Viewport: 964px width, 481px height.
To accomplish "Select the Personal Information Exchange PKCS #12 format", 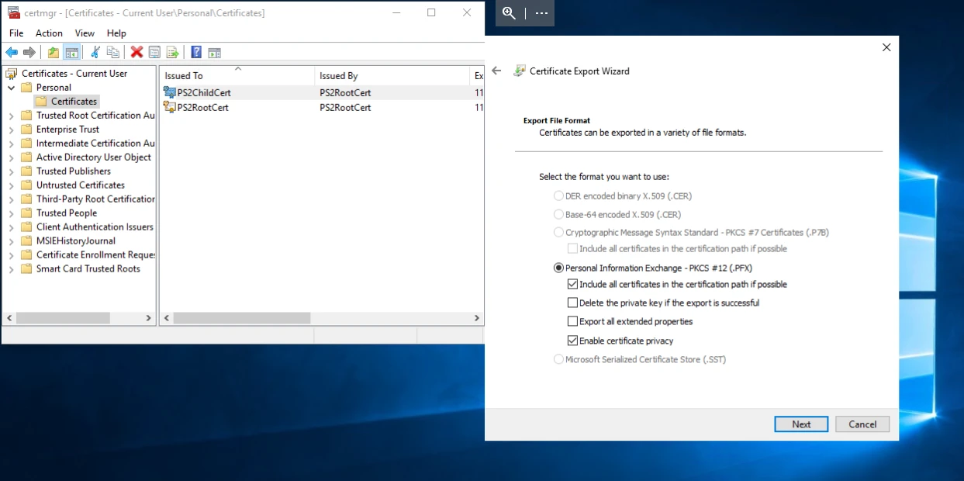I will tap(558, 268).
